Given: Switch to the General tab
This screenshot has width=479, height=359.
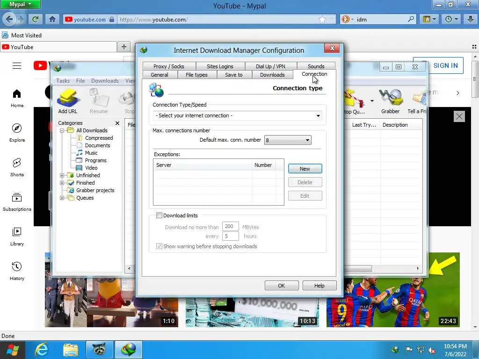Looking at the screenshot, I should (x=160, y=75).
